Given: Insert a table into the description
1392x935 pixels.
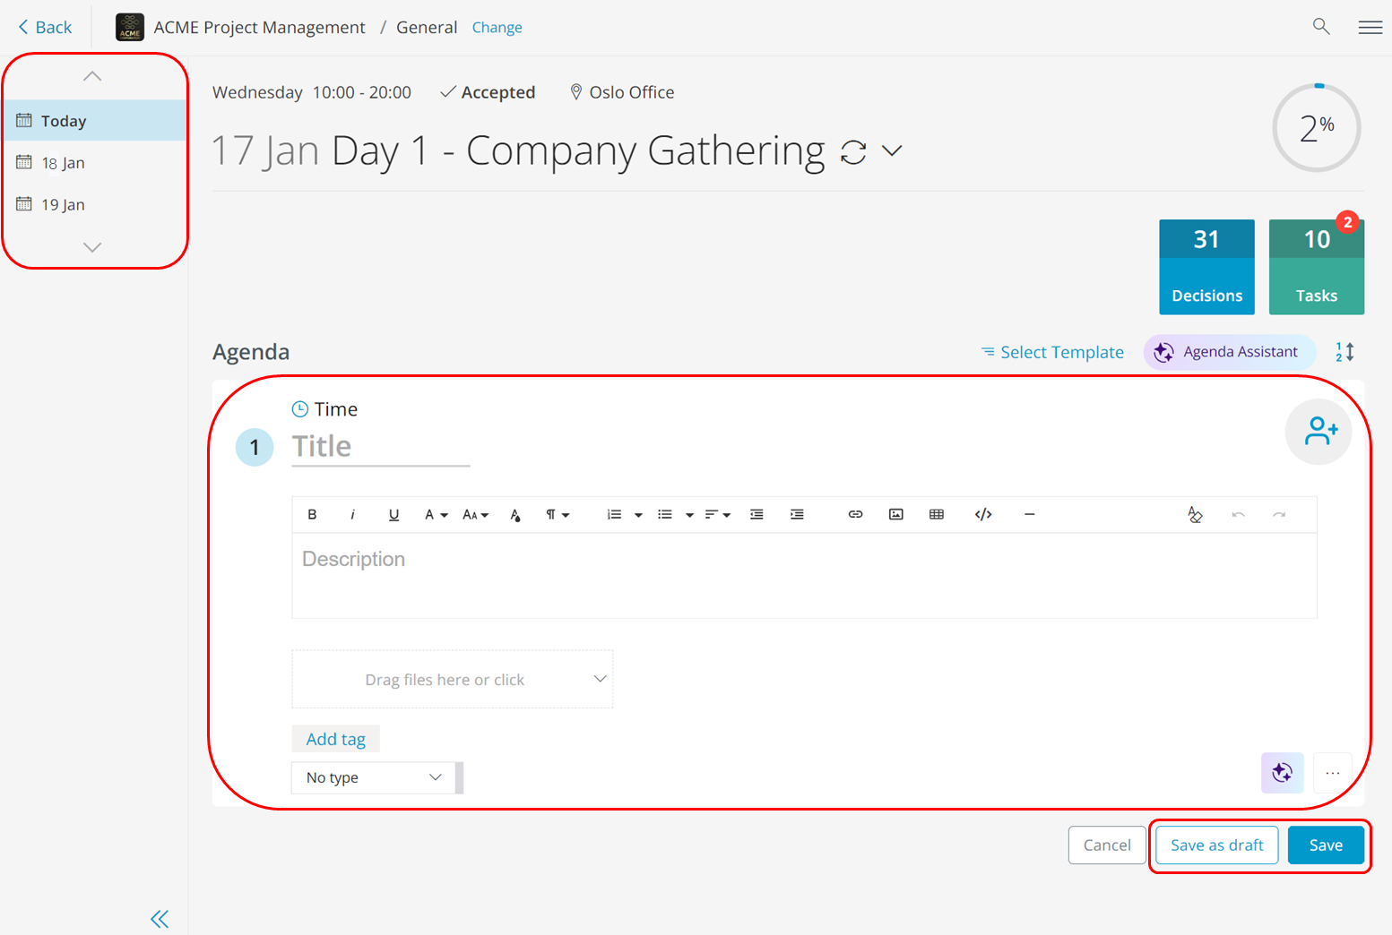Looking at the screenshot, I should (937, 514).
